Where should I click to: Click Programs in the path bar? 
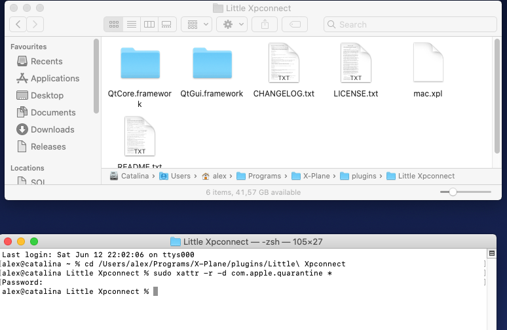pos(259,176)
